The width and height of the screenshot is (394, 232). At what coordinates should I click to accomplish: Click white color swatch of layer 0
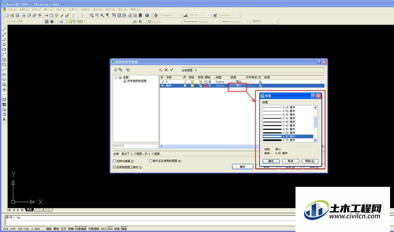coord(206,82)
